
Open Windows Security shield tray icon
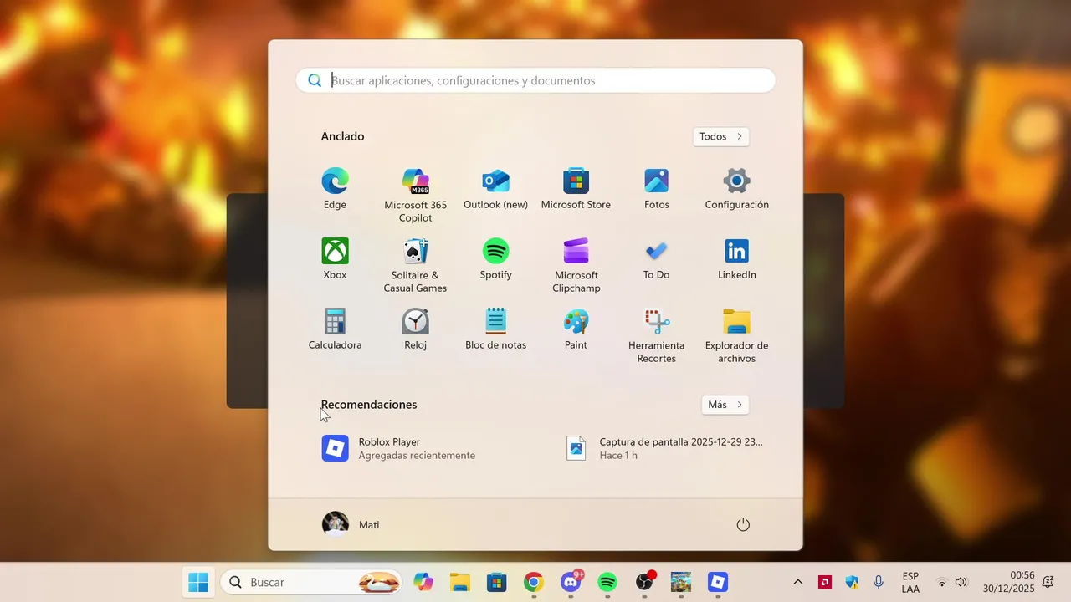point(852,582)
